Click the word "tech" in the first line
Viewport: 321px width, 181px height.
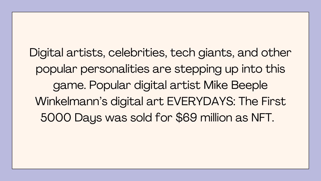pos(183,52)
